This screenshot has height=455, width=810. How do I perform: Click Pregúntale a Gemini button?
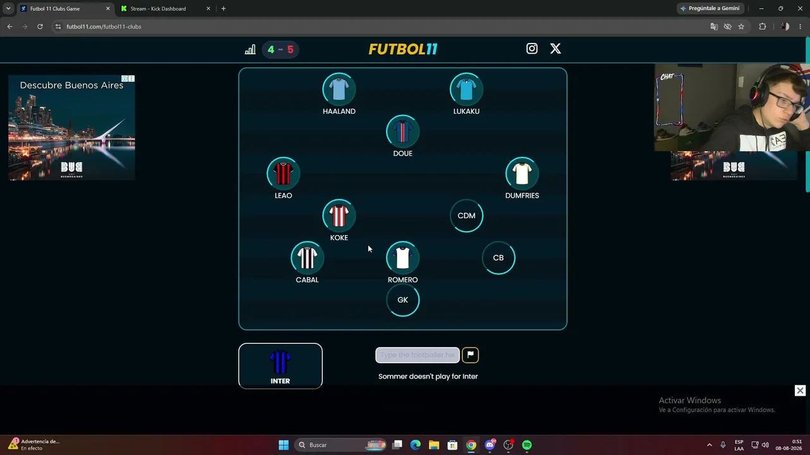click(x=710, y=9)
